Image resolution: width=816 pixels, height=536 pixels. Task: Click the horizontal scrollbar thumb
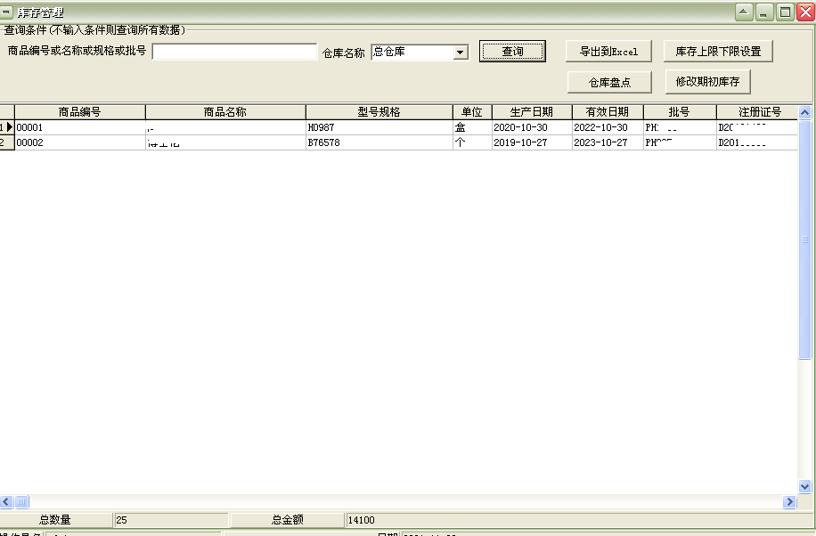pyautogui.click(x=21, y=501)
